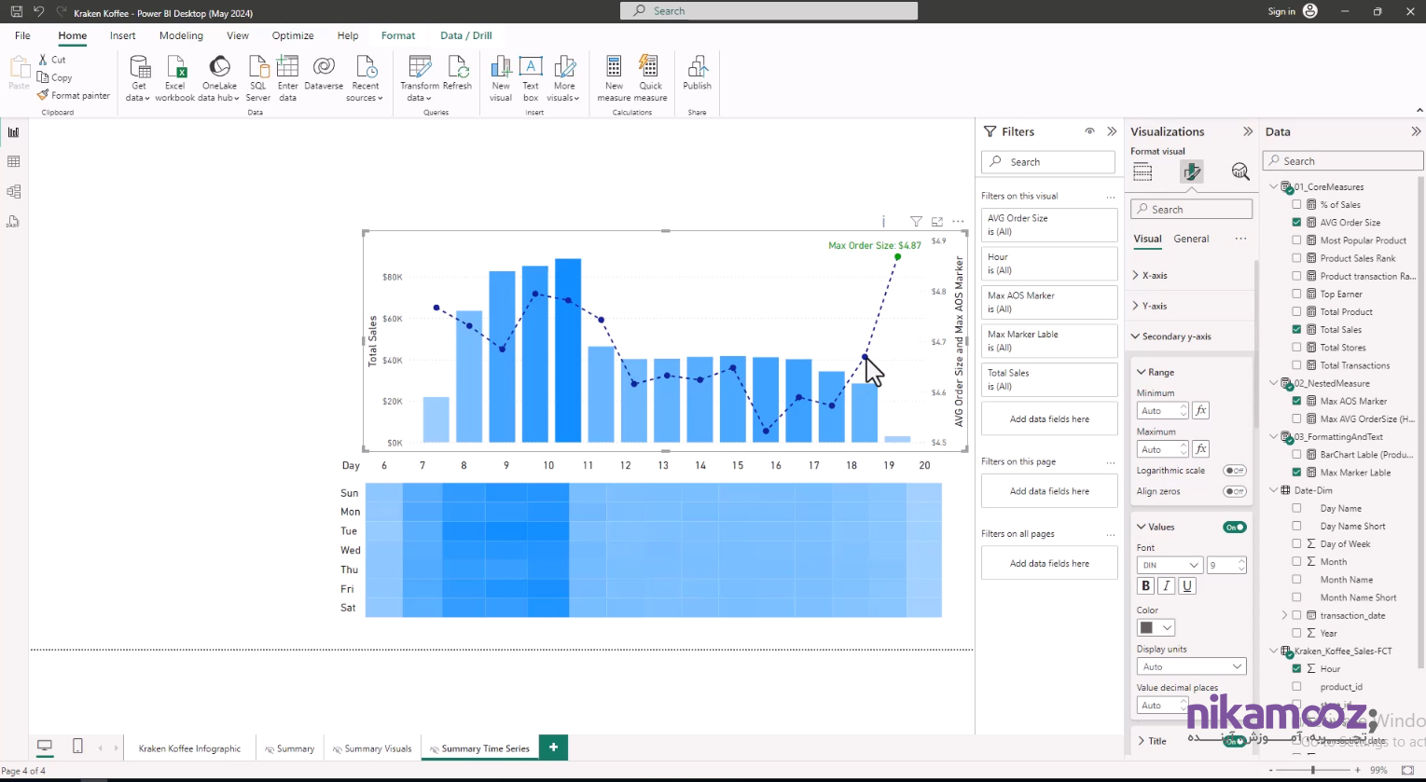The image size is (1426, 782).
Task: Click Format painter
Action: (x=74, y=95)
